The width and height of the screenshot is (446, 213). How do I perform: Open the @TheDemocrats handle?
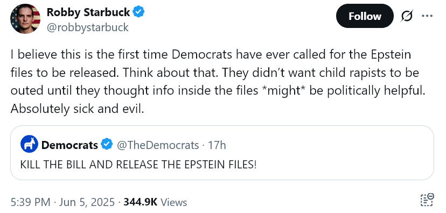click(158, 145)
